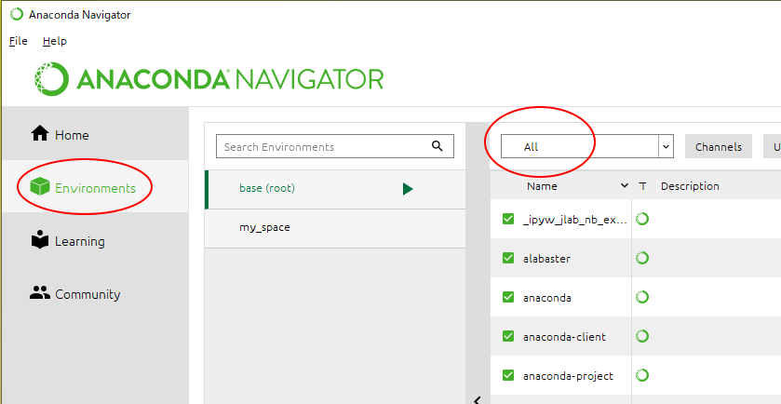Click the Name column sort arrow

tap(624, 186)
